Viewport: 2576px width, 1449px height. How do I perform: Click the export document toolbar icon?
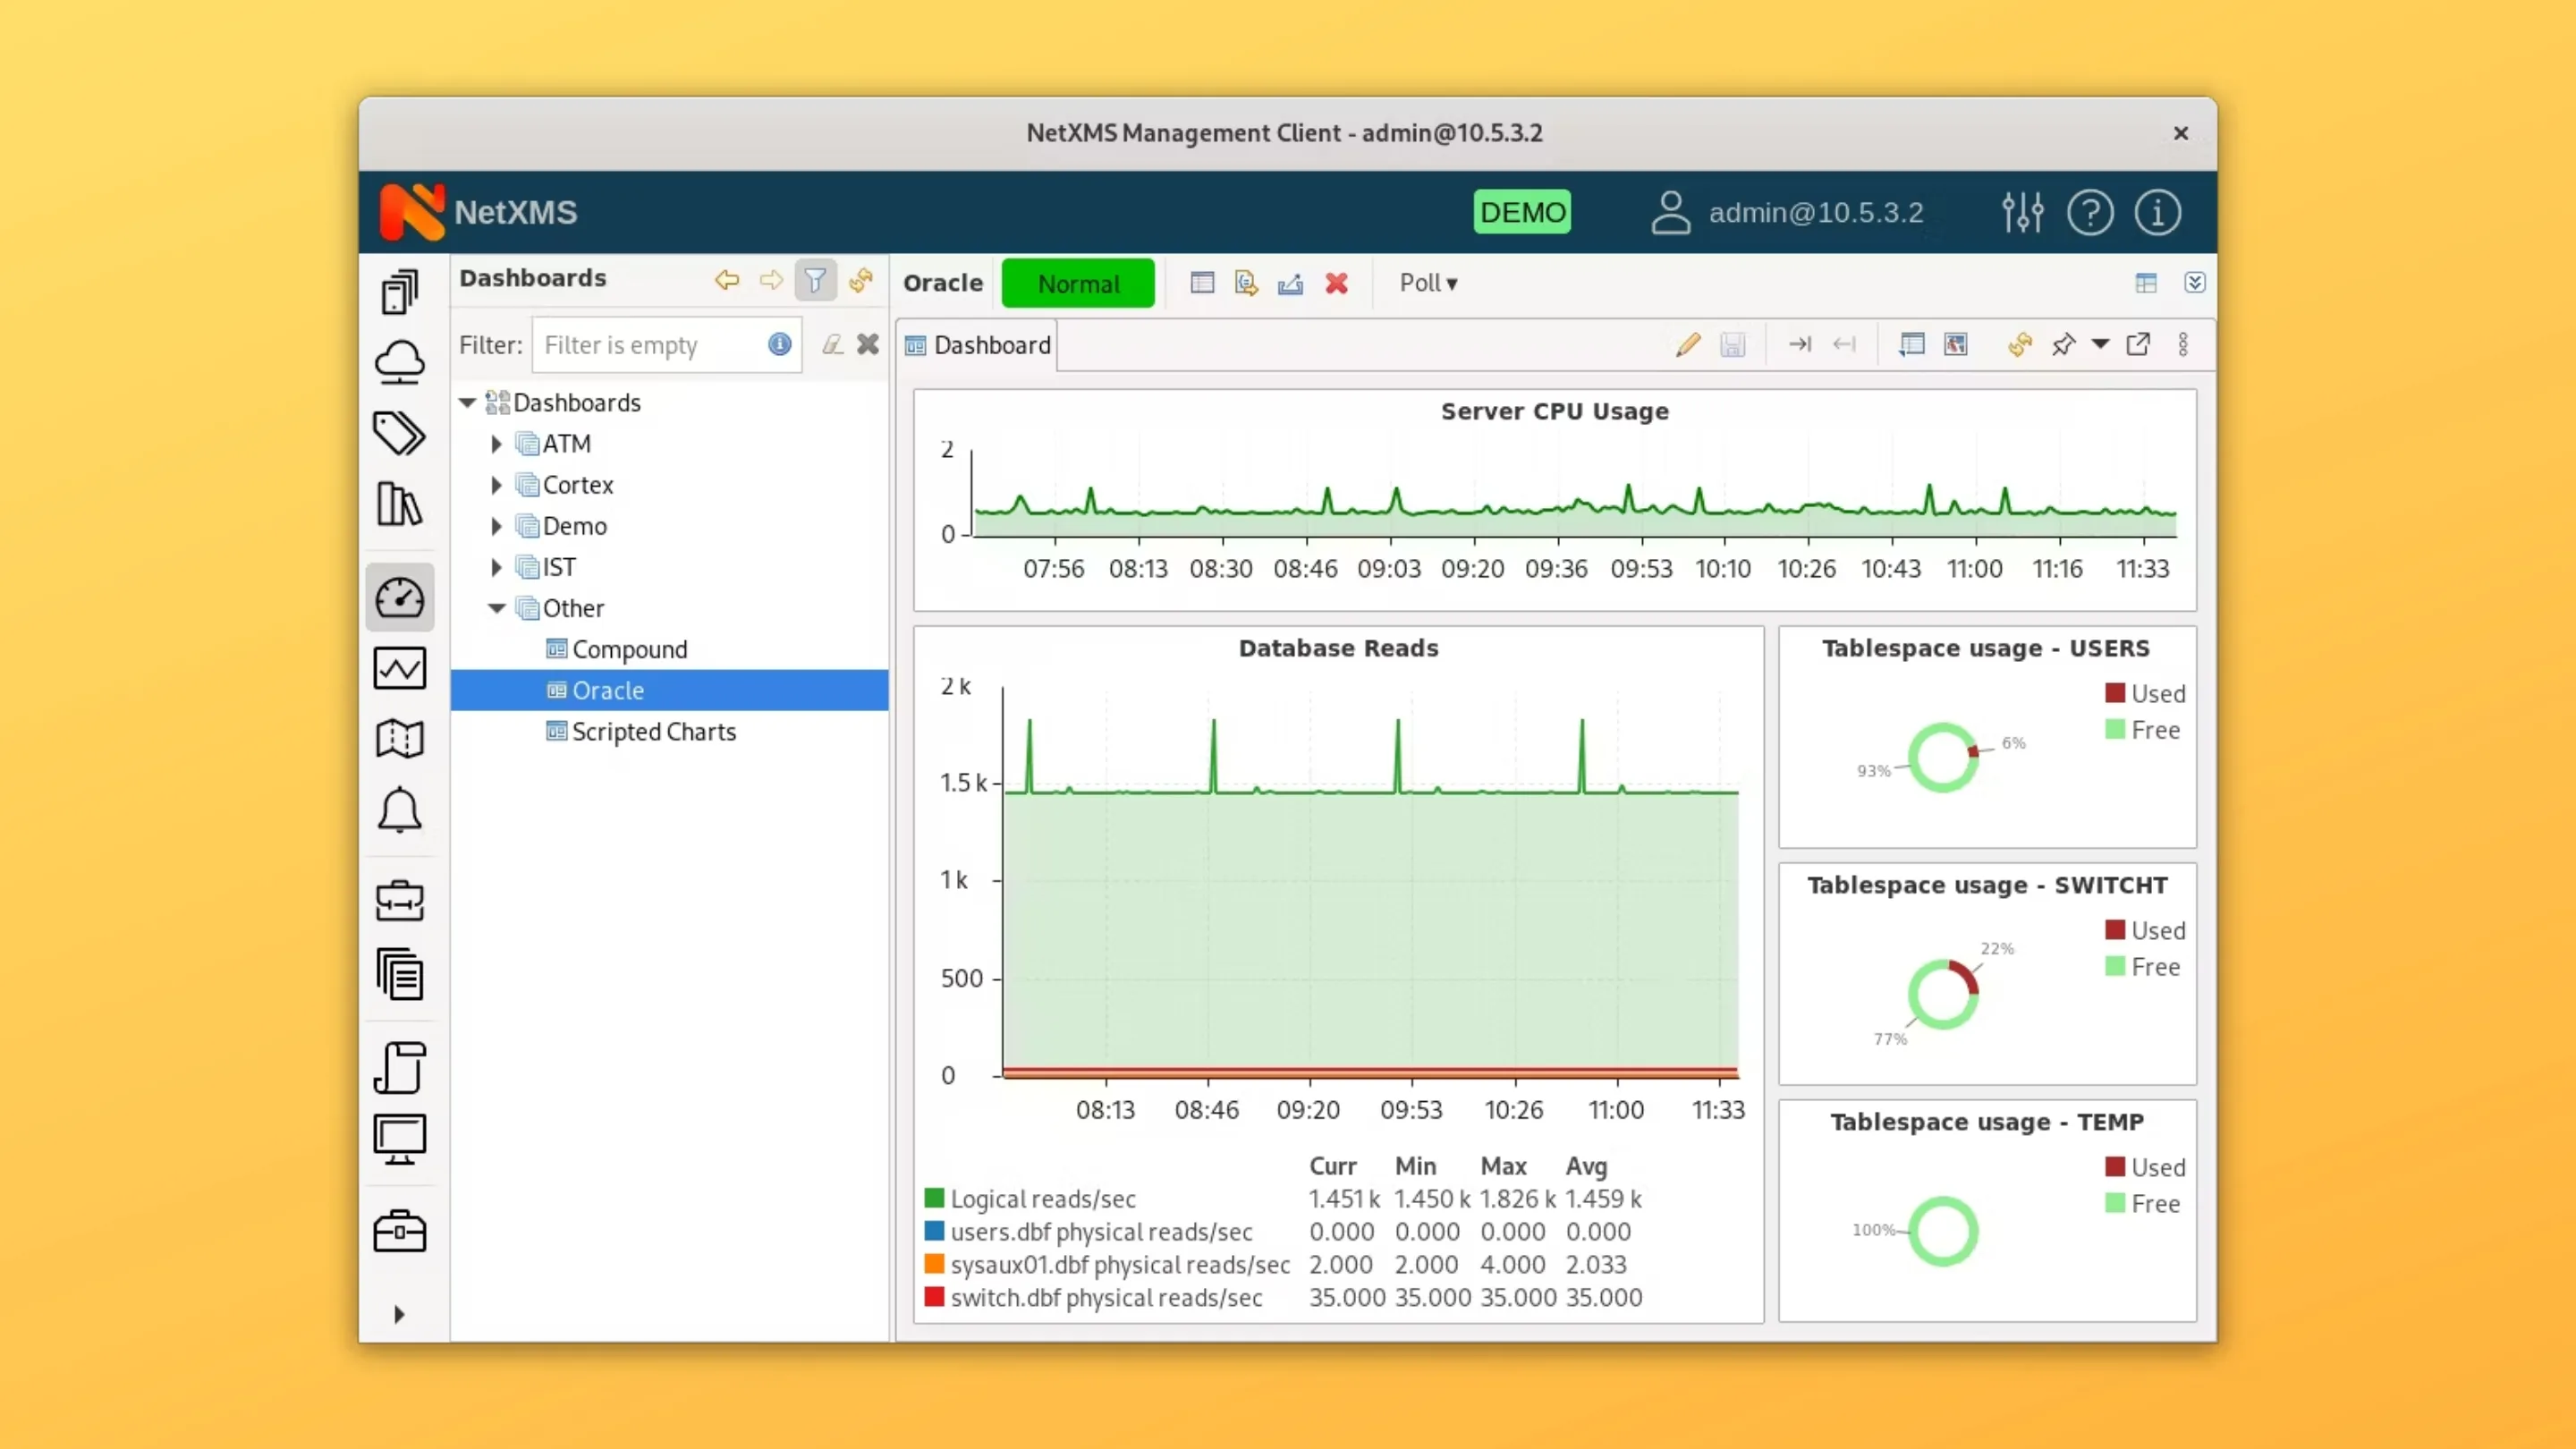tap(1246, 283)
